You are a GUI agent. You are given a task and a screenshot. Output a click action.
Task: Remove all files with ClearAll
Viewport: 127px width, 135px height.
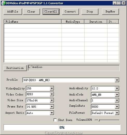(51, 11)
